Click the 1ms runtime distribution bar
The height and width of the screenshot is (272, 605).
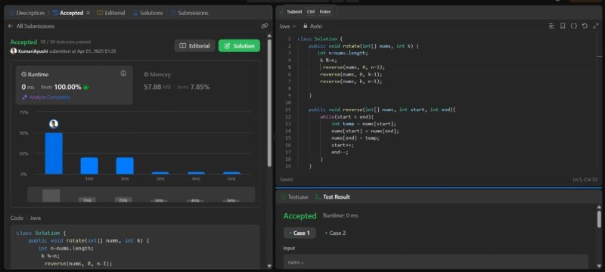point(89,165)
